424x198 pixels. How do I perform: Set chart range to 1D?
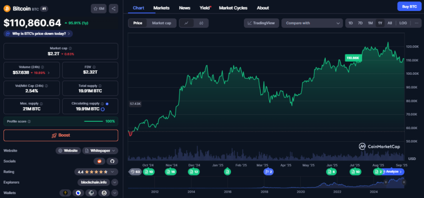coord(351,23)
